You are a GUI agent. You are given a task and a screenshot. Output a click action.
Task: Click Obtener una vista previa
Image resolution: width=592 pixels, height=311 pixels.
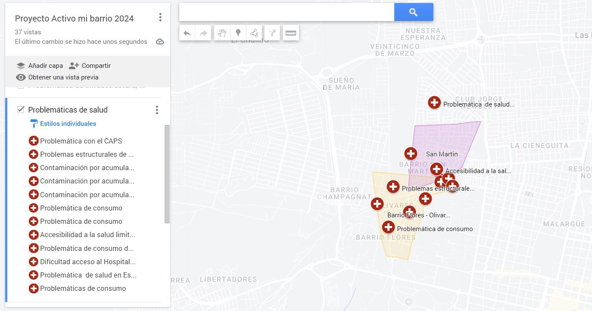tap(63, 77)
